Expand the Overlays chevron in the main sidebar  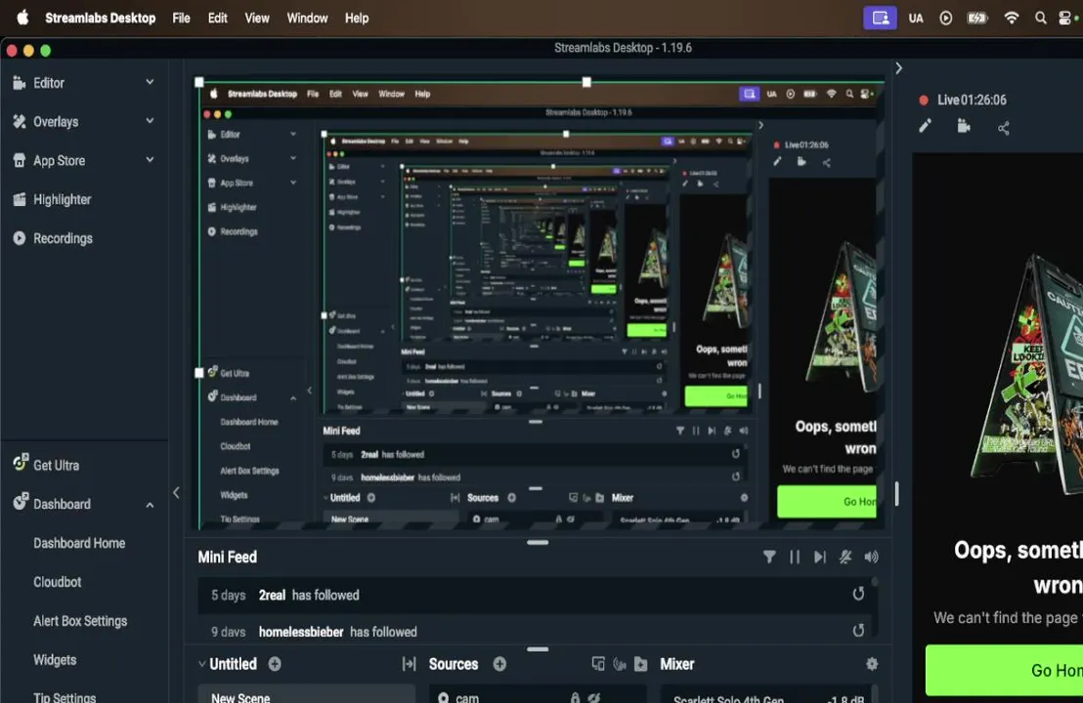(150, 121)
